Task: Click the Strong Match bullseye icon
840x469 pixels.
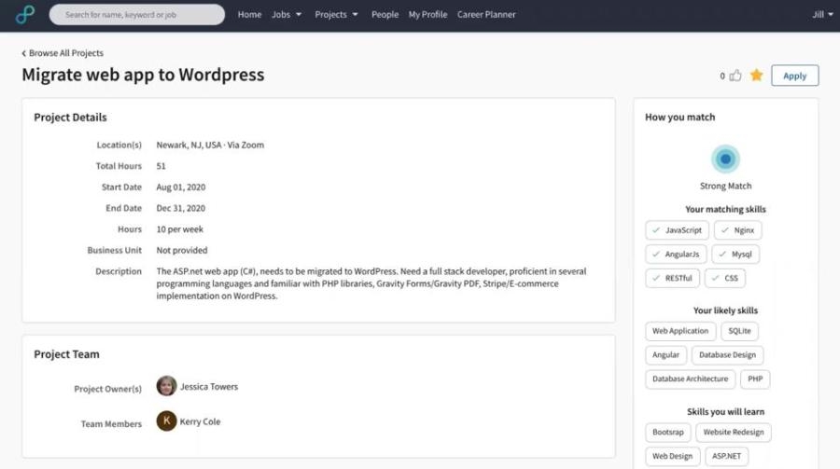Action: (x=725, y=159)
